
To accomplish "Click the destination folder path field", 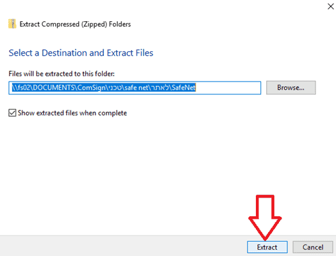I will coord(135,88).
